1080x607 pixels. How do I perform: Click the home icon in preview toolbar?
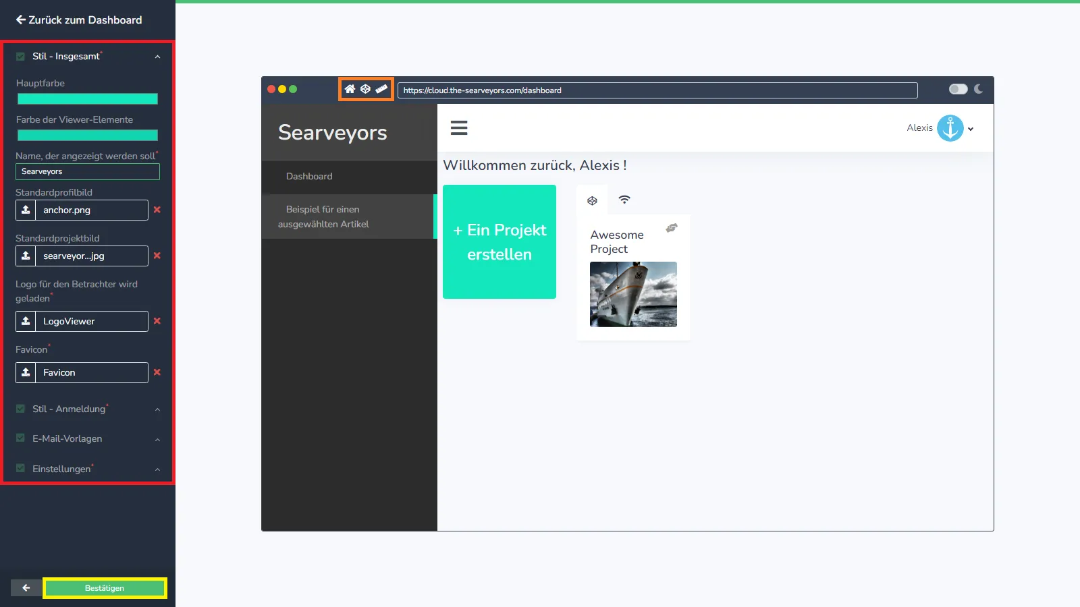coord(350,89)
